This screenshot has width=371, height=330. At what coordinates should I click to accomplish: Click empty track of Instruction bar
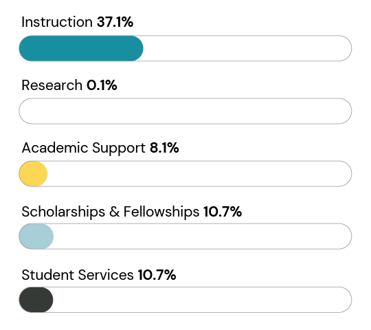[x=247, y=48]
